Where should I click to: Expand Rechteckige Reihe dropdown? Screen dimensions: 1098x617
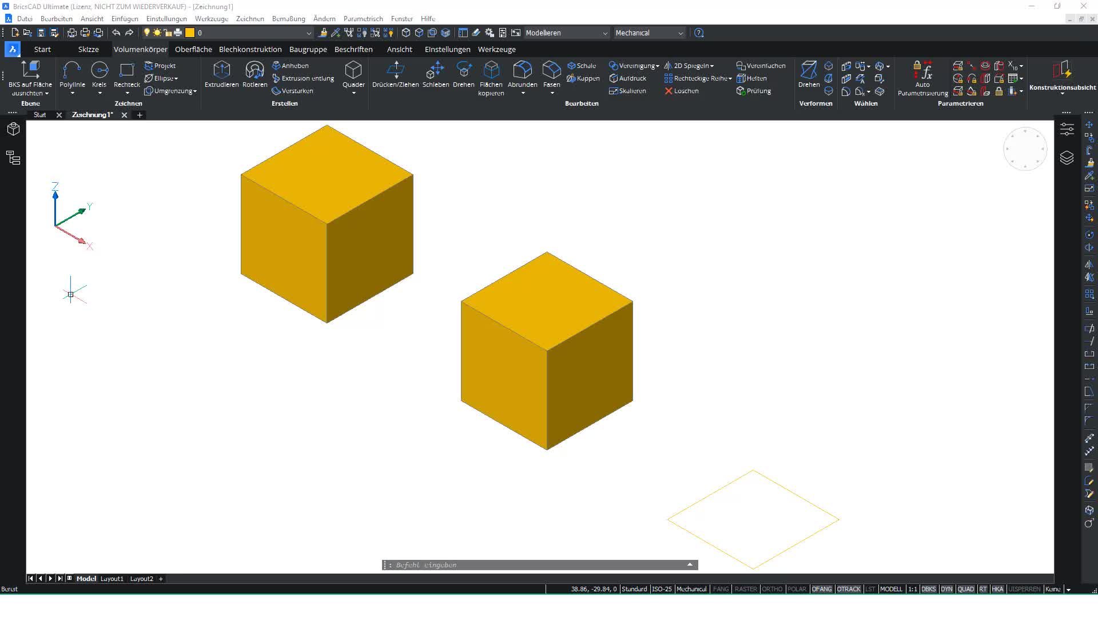(x=730, y=78)
